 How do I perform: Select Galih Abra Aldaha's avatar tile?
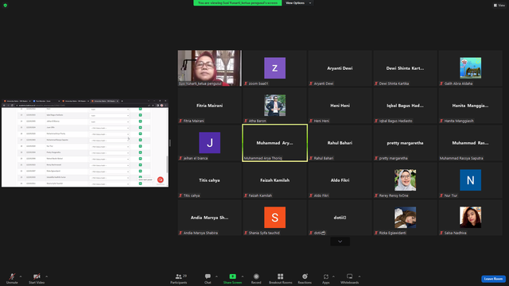point(470,68)
